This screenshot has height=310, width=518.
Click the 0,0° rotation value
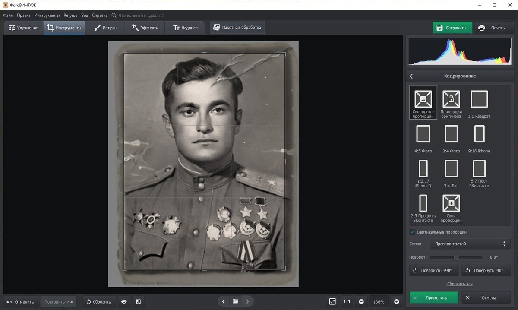[x=494, y=257]
